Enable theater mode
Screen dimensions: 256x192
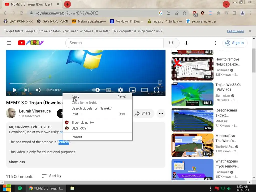pos(144,90)
